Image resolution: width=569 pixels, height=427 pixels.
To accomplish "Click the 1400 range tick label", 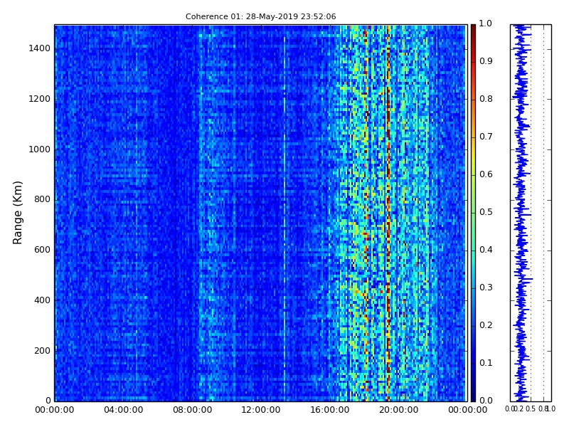I will pyautogui.click(x=40, y=48).
